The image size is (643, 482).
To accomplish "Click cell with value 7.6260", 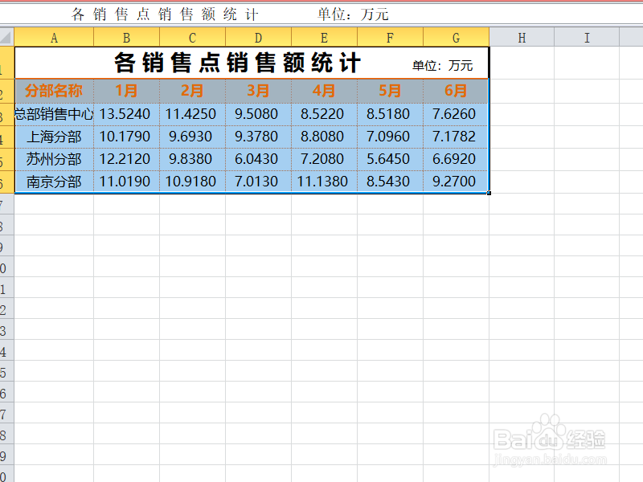I will tap(456, 114).
